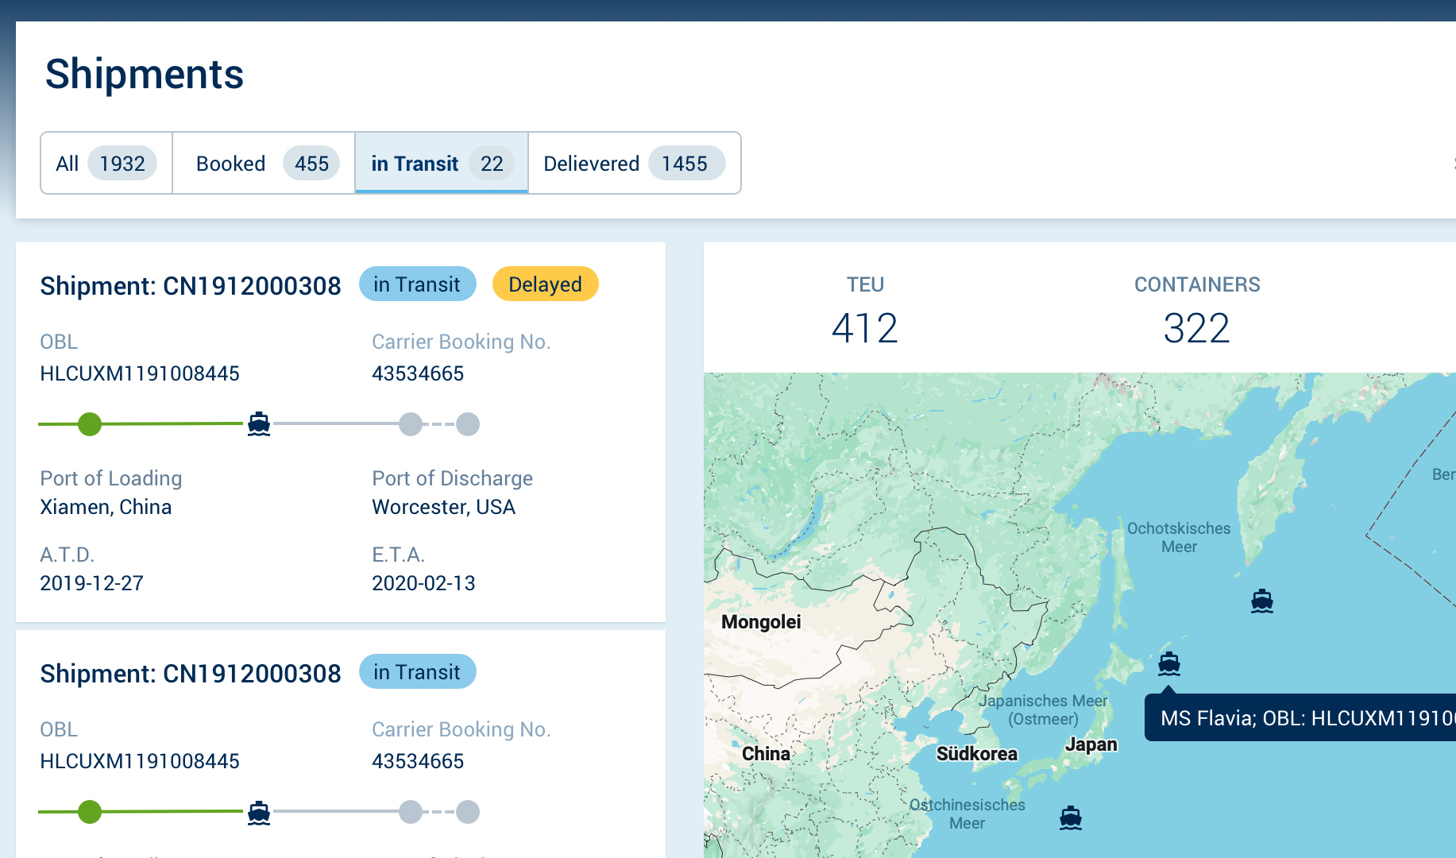The width and height of the screenshot is (1456, 858).
Task: Click MS Flavia ship marker on map
Action: tap(1168, 663)
